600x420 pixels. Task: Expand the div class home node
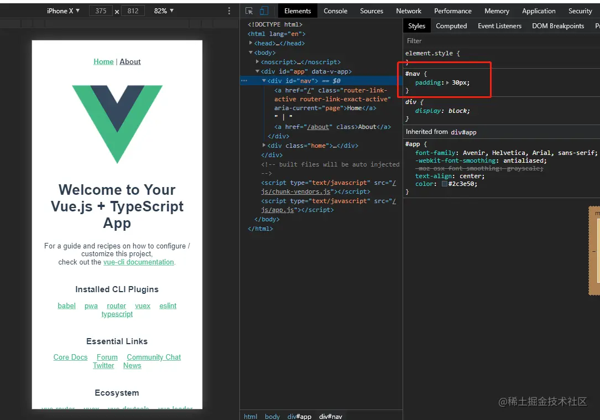pyautogui.click(x=264, y=145)
